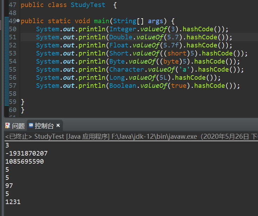Click Double in line 51
The width and height of the screenshot is (258, 216).
coord(121,37)
